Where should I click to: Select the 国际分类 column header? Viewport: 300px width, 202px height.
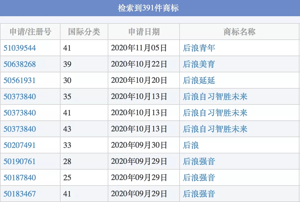coord(84,32)
